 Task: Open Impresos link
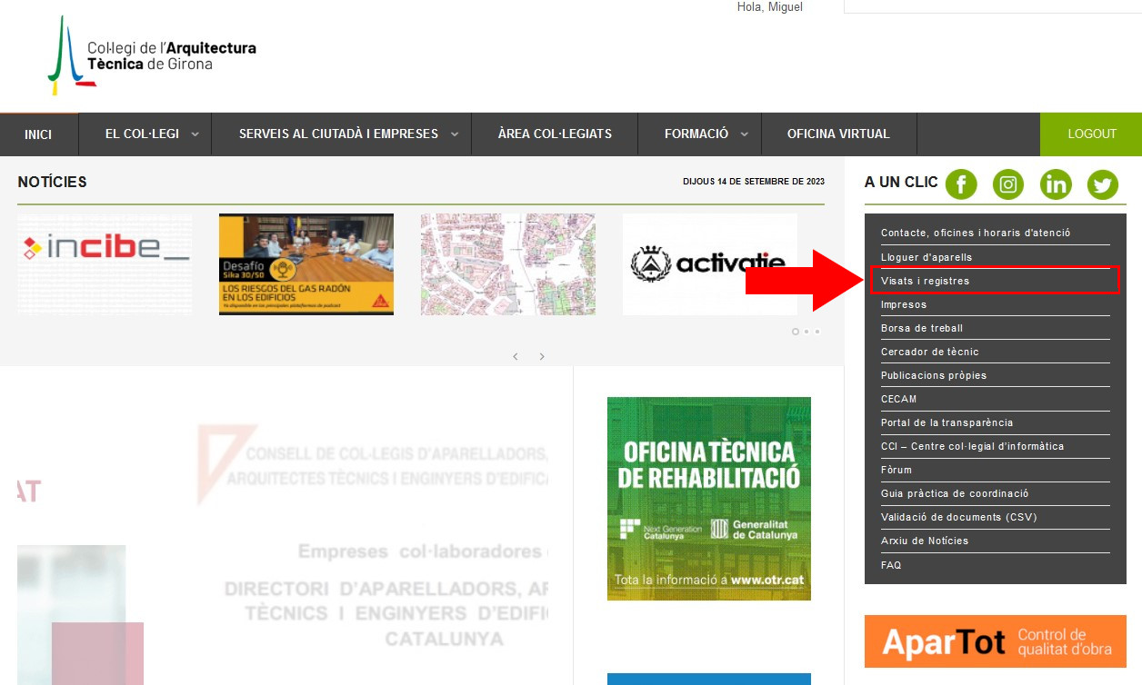[904, 304]
